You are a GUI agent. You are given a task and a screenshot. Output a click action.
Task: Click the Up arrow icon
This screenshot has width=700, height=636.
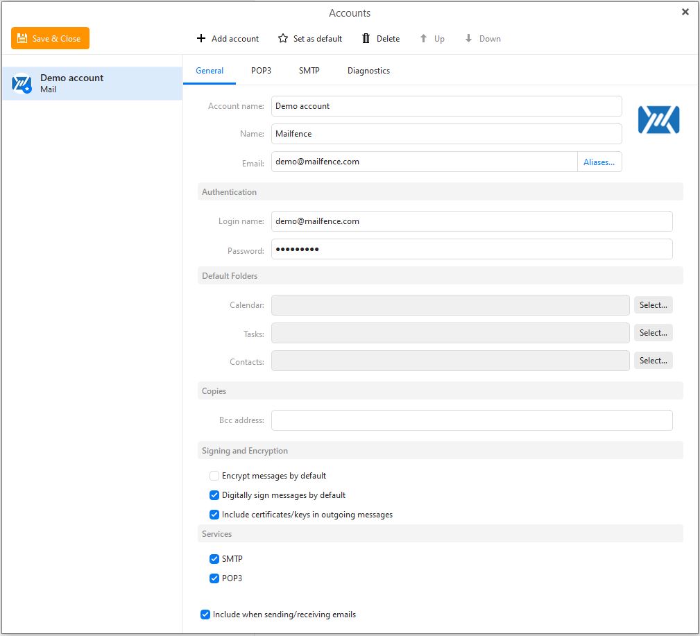(424, 38)
